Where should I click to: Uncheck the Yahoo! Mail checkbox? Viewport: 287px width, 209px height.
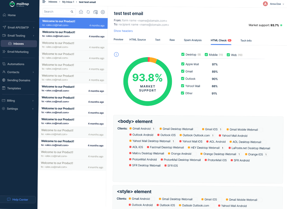pyautogui.click(x=183, y=86)
